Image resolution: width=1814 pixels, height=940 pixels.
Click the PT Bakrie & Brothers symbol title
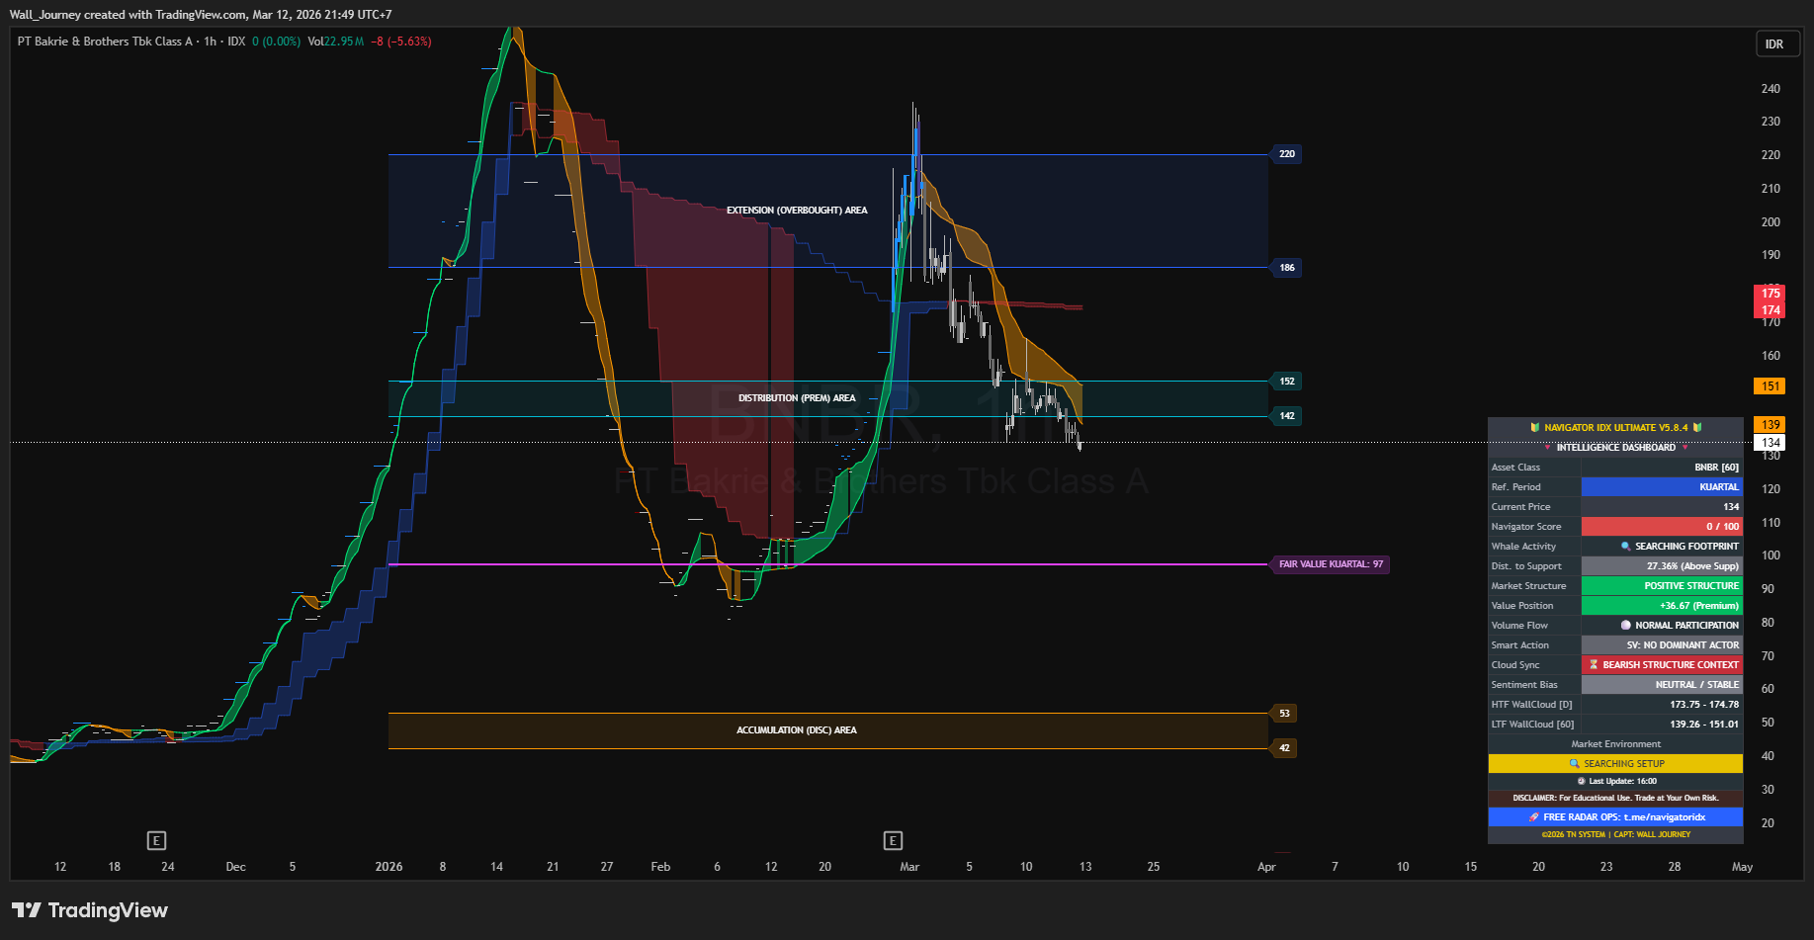pyautogui.click(x=105, y=42)
